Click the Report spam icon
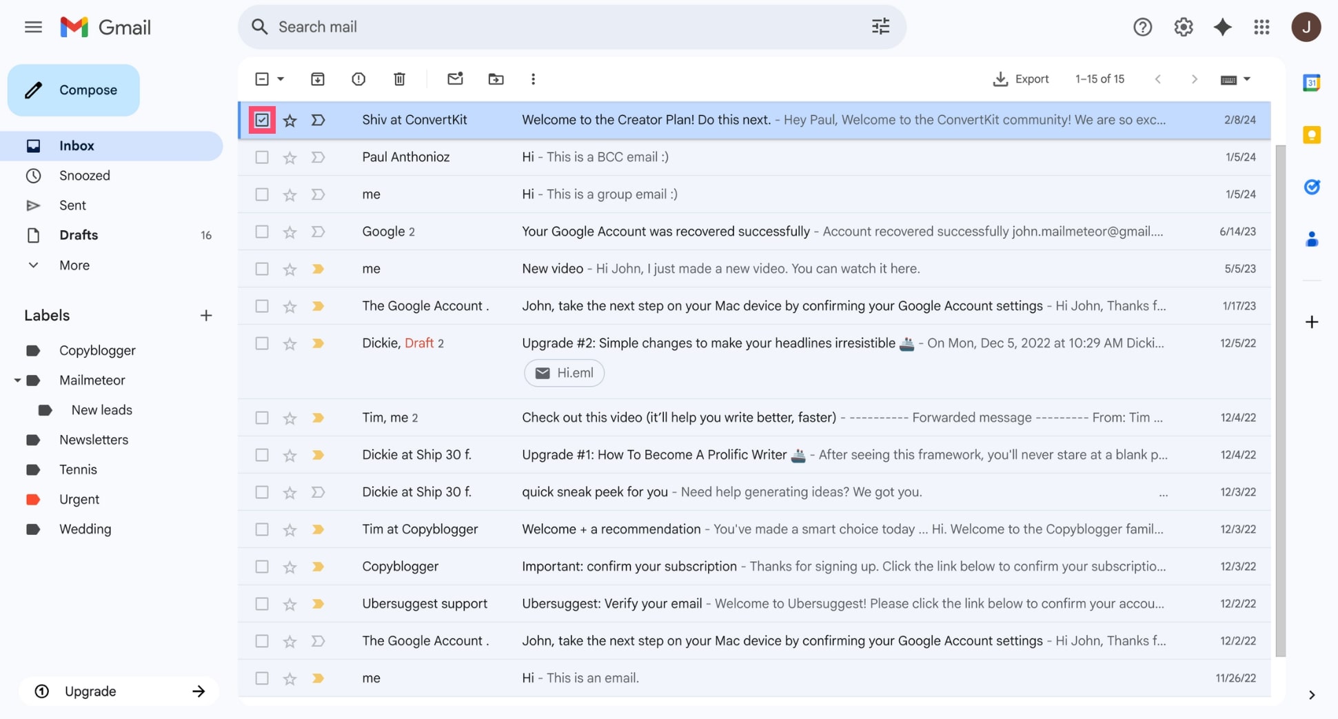This screenshot has width=1338, height=719. (x=358, y=79)
